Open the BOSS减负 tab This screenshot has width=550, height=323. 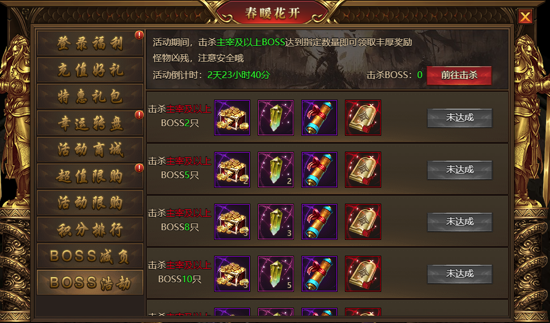click(x=90, y=256)
